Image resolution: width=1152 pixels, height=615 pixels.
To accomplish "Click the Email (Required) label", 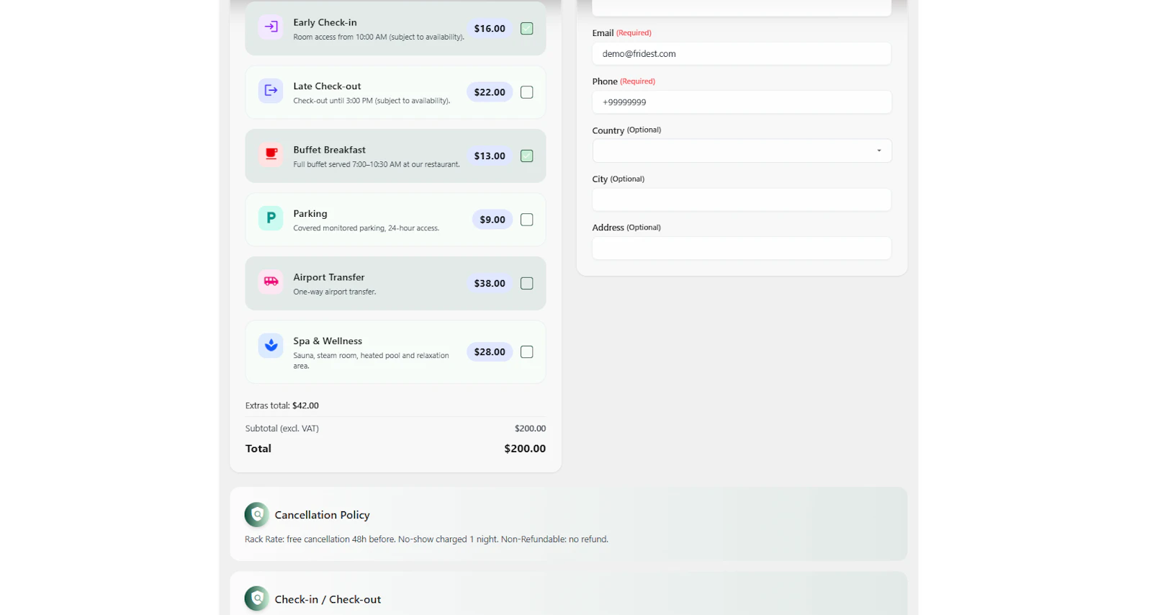I will [x=621, y=33].
